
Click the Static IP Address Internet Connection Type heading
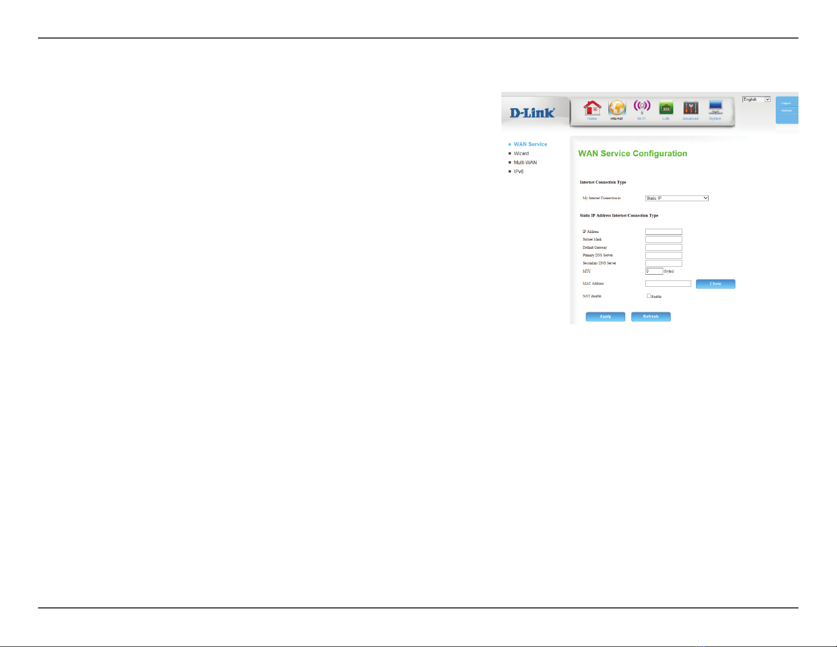click(619, 215)
